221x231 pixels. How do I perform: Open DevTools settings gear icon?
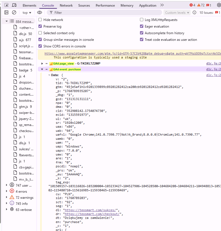pos(219,5)
